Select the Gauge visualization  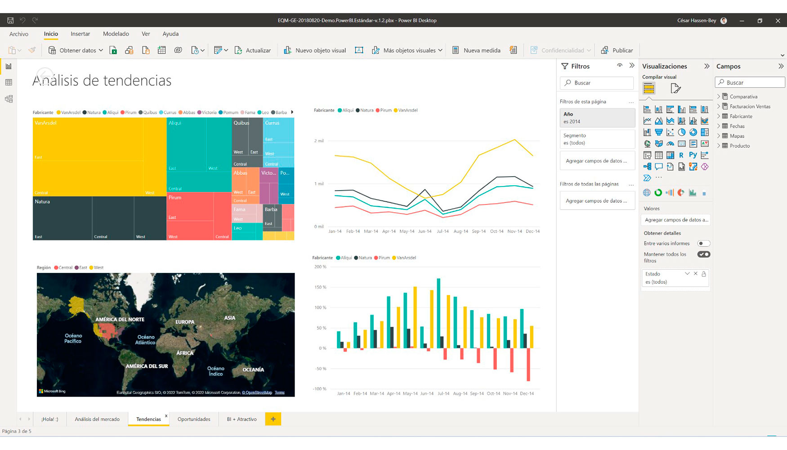tap(670, 144)
